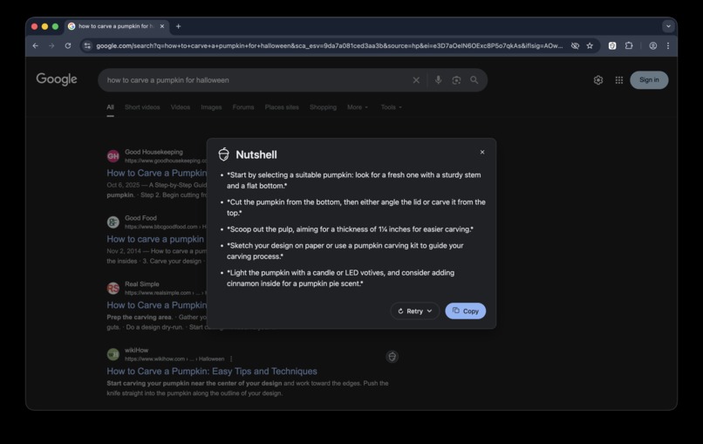The height and width of the screenshot is (444, 703).
Task: Switch to the Shopping tab
Action: pos(323,107)
